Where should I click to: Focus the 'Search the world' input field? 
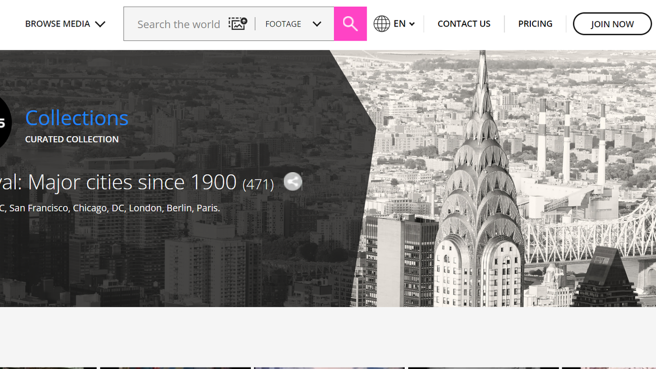point(178,24)
